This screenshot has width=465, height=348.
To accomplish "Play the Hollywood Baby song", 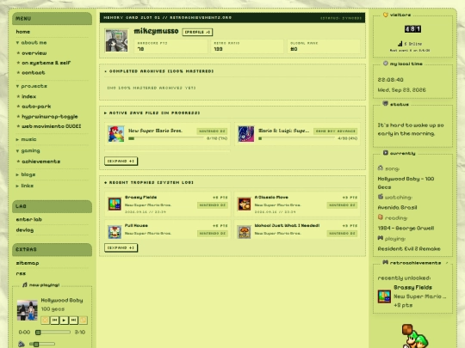I will [64, 320].
